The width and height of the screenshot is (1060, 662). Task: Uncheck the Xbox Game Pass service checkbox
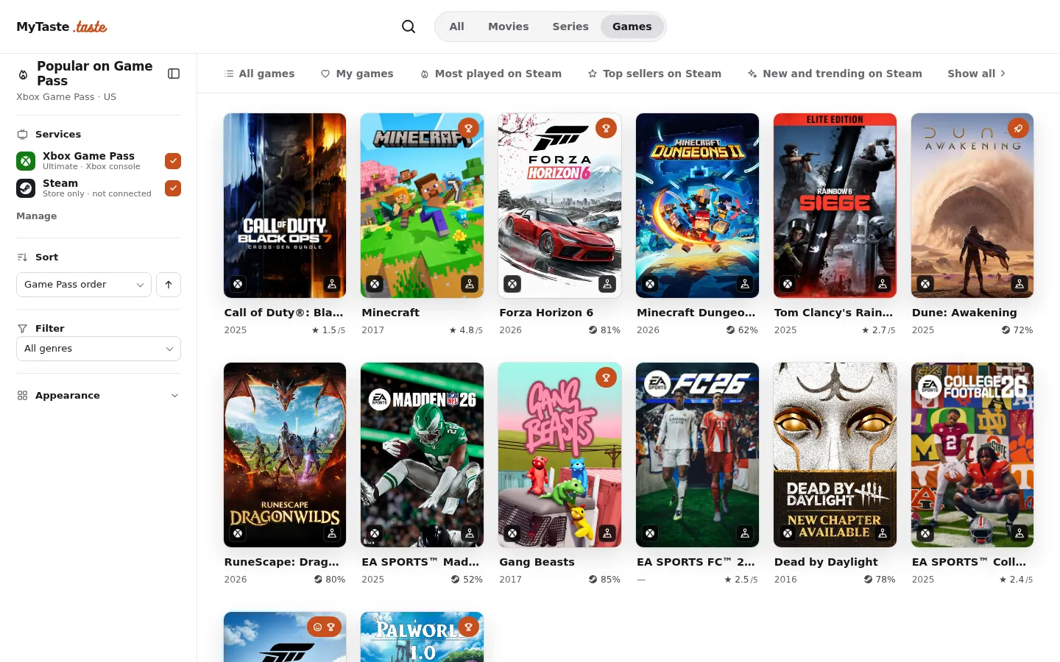(x=173, y=161)
